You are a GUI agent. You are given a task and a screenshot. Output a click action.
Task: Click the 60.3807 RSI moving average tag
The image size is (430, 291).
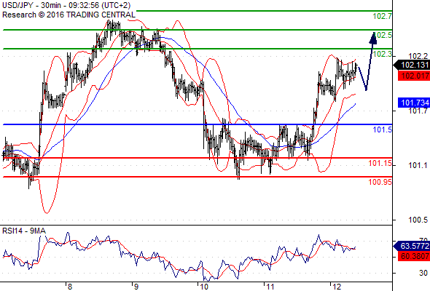(x=414, y=256)
